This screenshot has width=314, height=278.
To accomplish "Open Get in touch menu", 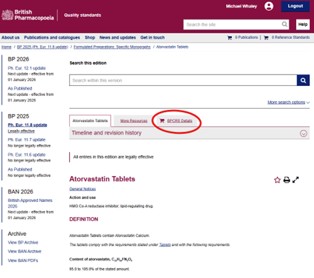I will click(153, 37).
